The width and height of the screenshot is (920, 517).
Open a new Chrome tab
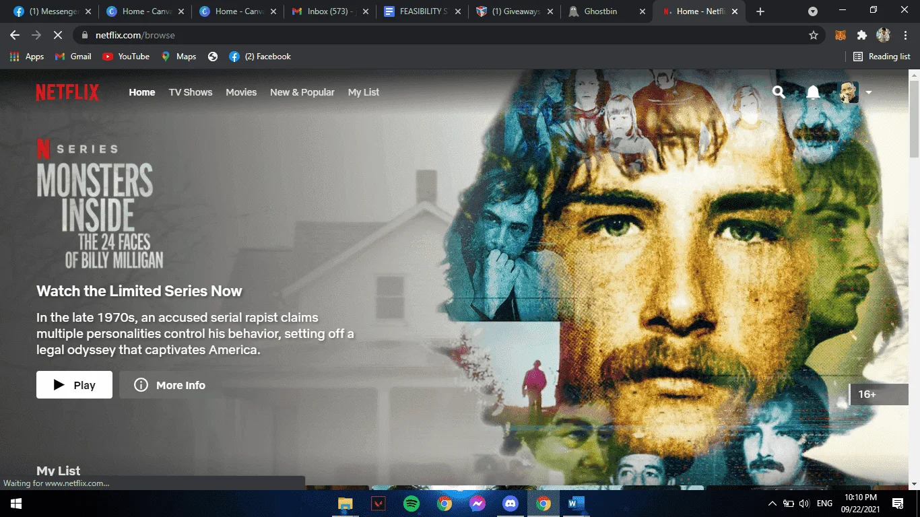pos(760,11)
